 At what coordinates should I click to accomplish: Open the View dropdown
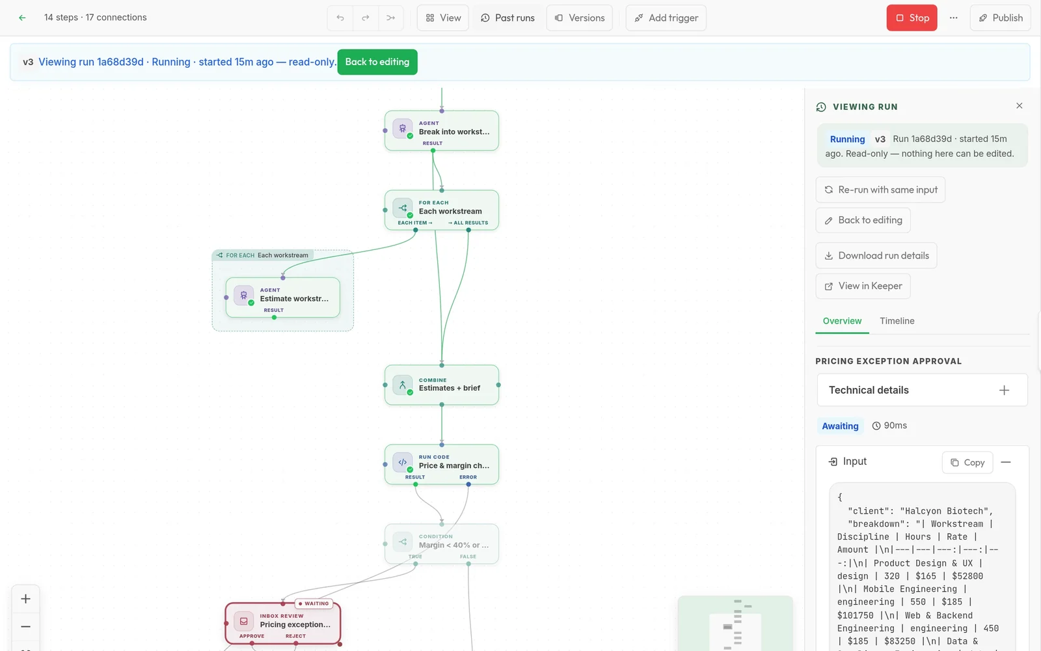click(x=443, y=18)
